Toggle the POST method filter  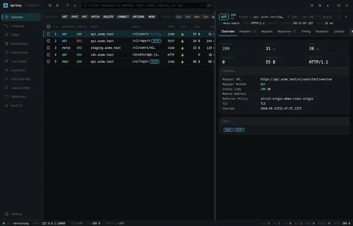(75, 17)
